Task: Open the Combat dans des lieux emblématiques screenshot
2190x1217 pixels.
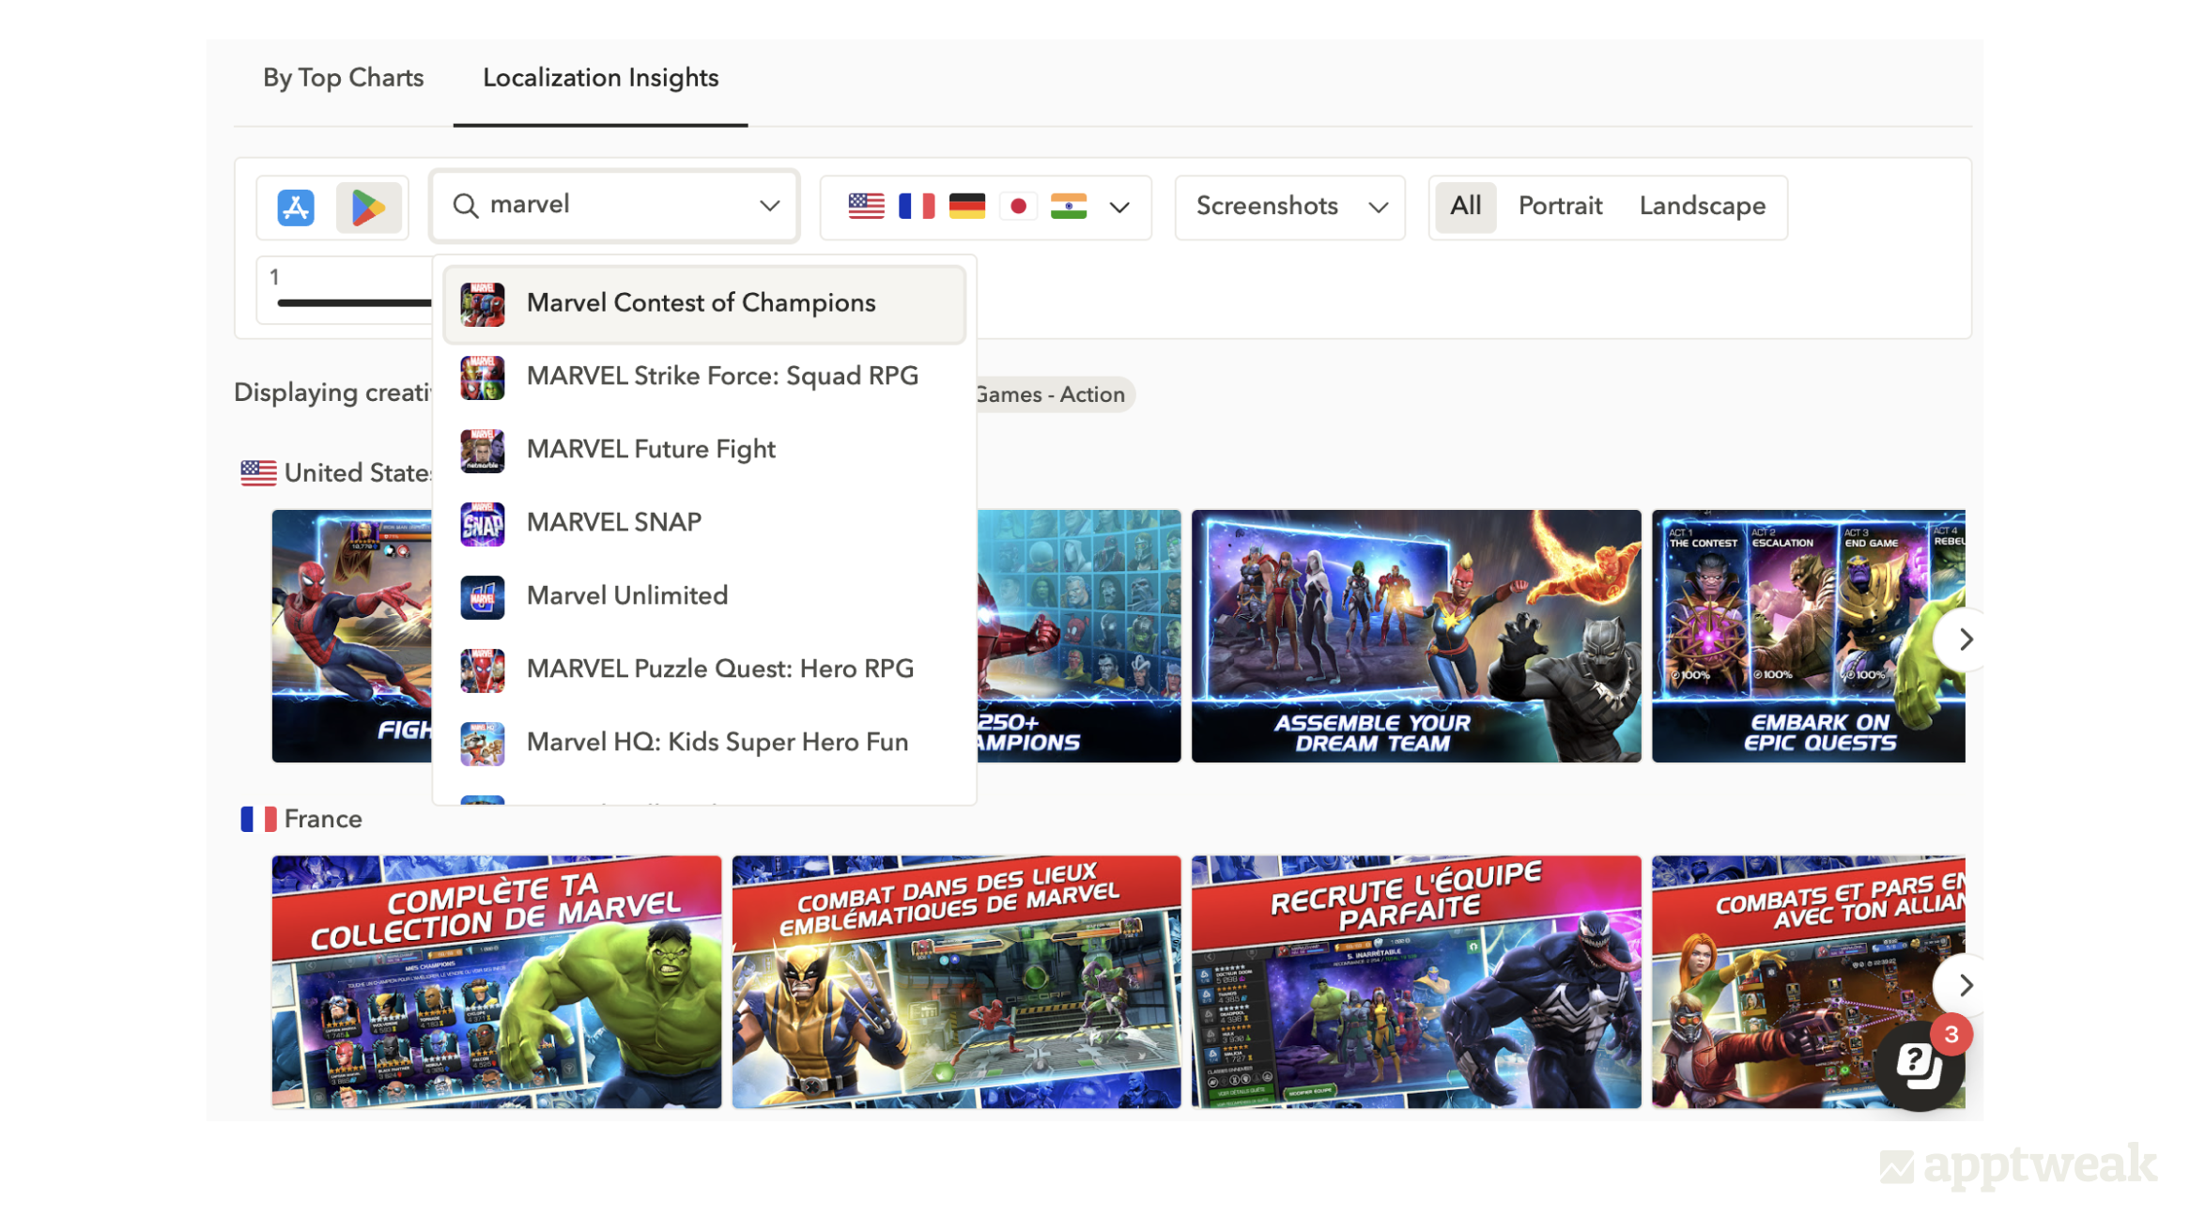Action: [x=956, y=982]
